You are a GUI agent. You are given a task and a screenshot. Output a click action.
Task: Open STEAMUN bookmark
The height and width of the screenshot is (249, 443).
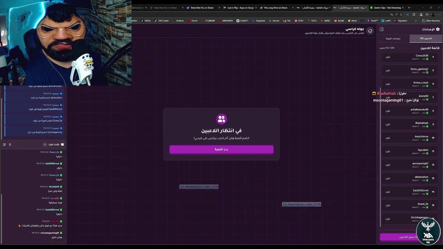tap(208, 21)
